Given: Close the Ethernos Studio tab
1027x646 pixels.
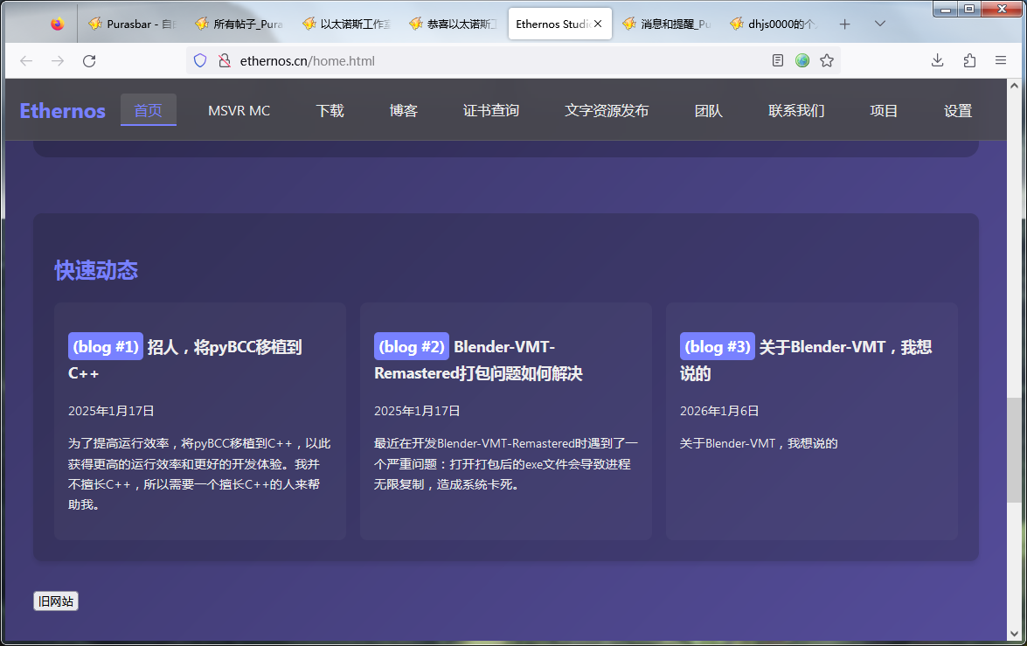Looking at the screenshot, I should pos(598,24).
